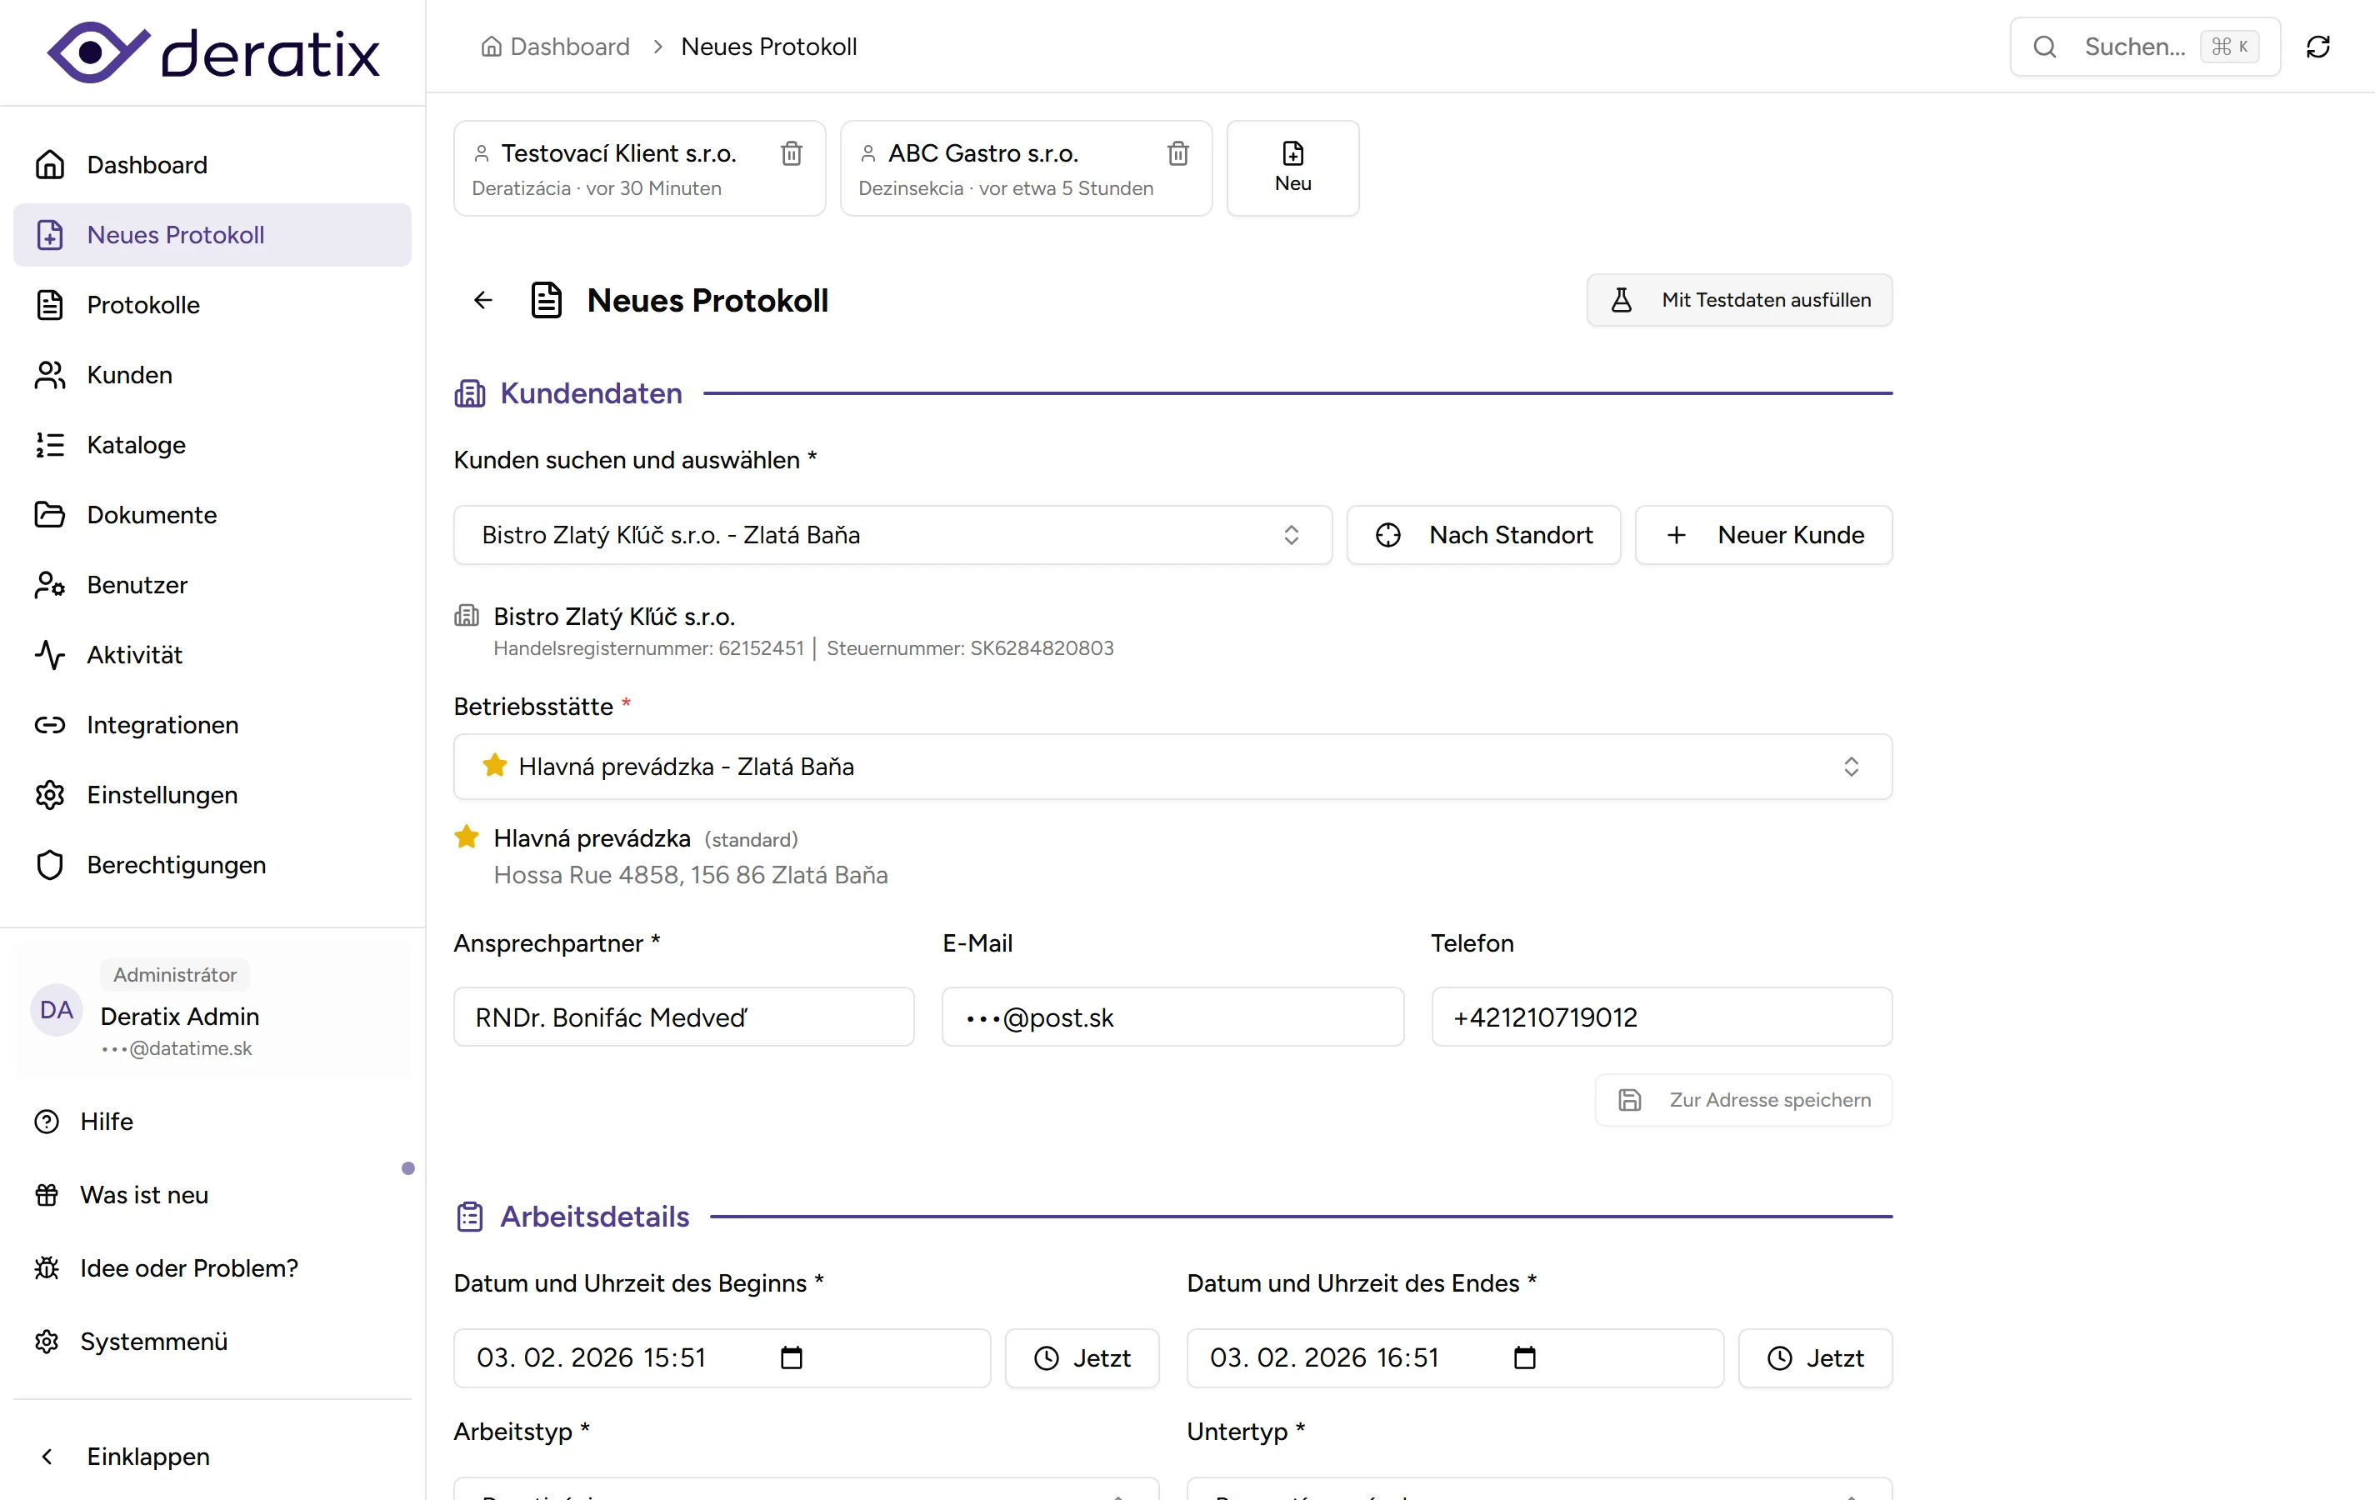The width and height of the screenshot is (2375, 1500).
Task: Click Nach Standort button
Action: tap(1483, 534)
